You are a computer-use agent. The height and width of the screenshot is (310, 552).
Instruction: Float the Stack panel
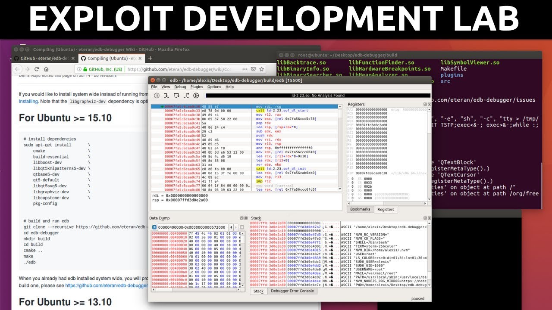click(x=425, y=218)
